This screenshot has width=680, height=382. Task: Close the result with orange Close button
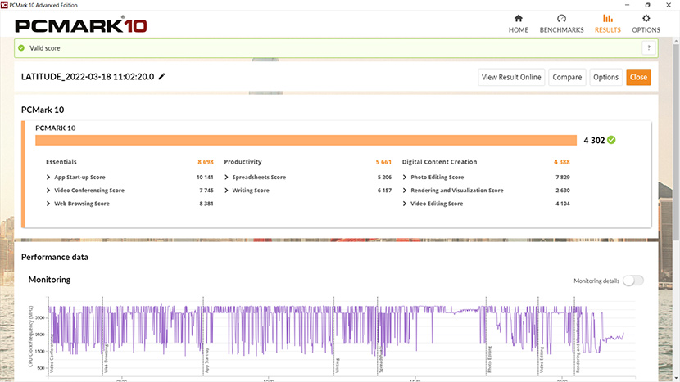click(638, 77)
